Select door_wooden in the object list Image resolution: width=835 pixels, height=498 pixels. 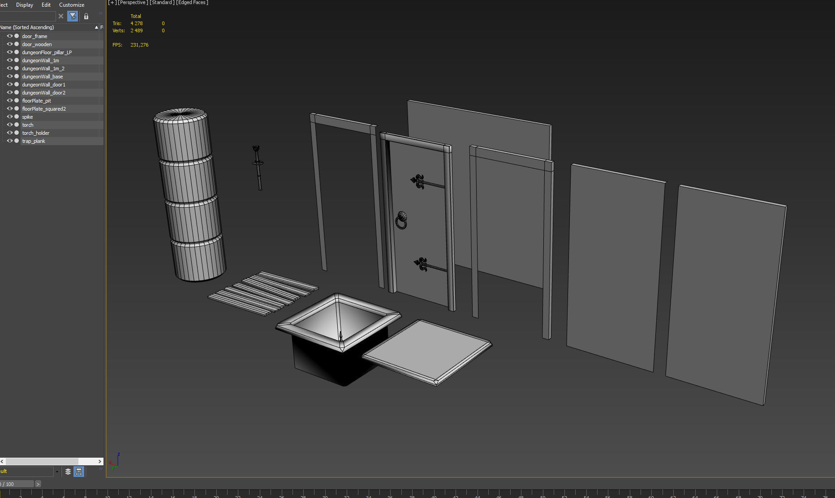tap(37, 44)
